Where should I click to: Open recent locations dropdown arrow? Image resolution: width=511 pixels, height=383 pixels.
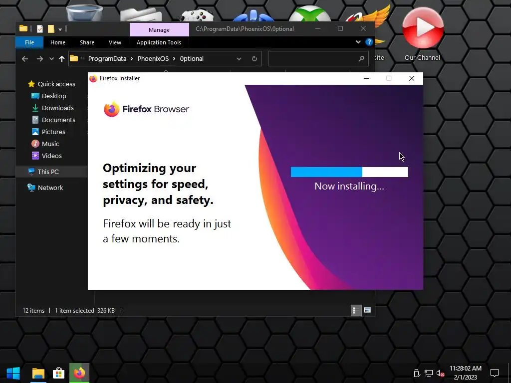[x=51, y=59]
